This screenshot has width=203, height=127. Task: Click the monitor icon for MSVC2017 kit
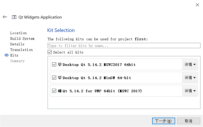pos(60,64)
